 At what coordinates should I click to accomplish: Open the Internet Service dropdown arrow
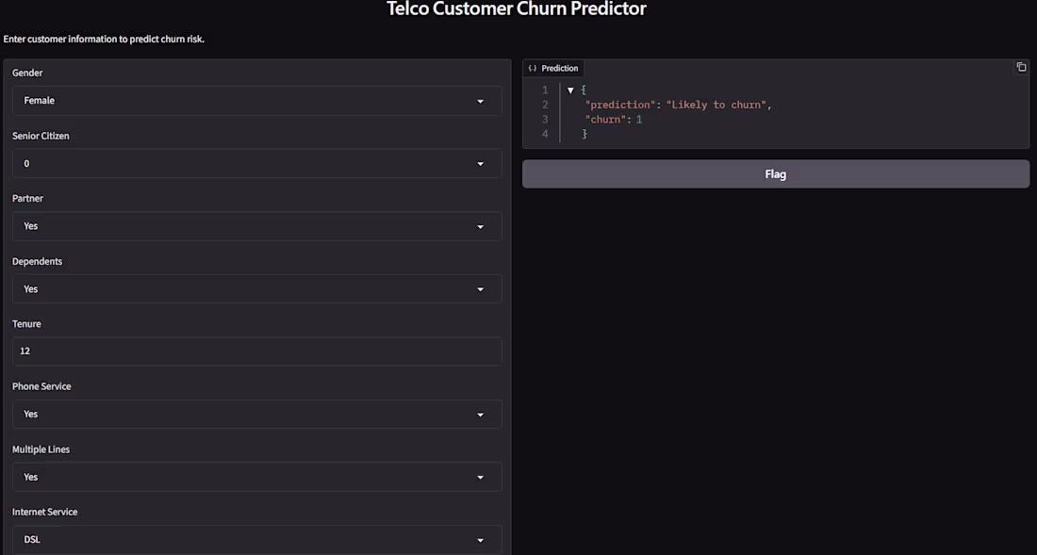pyautogui.click(x=480, y=540)
